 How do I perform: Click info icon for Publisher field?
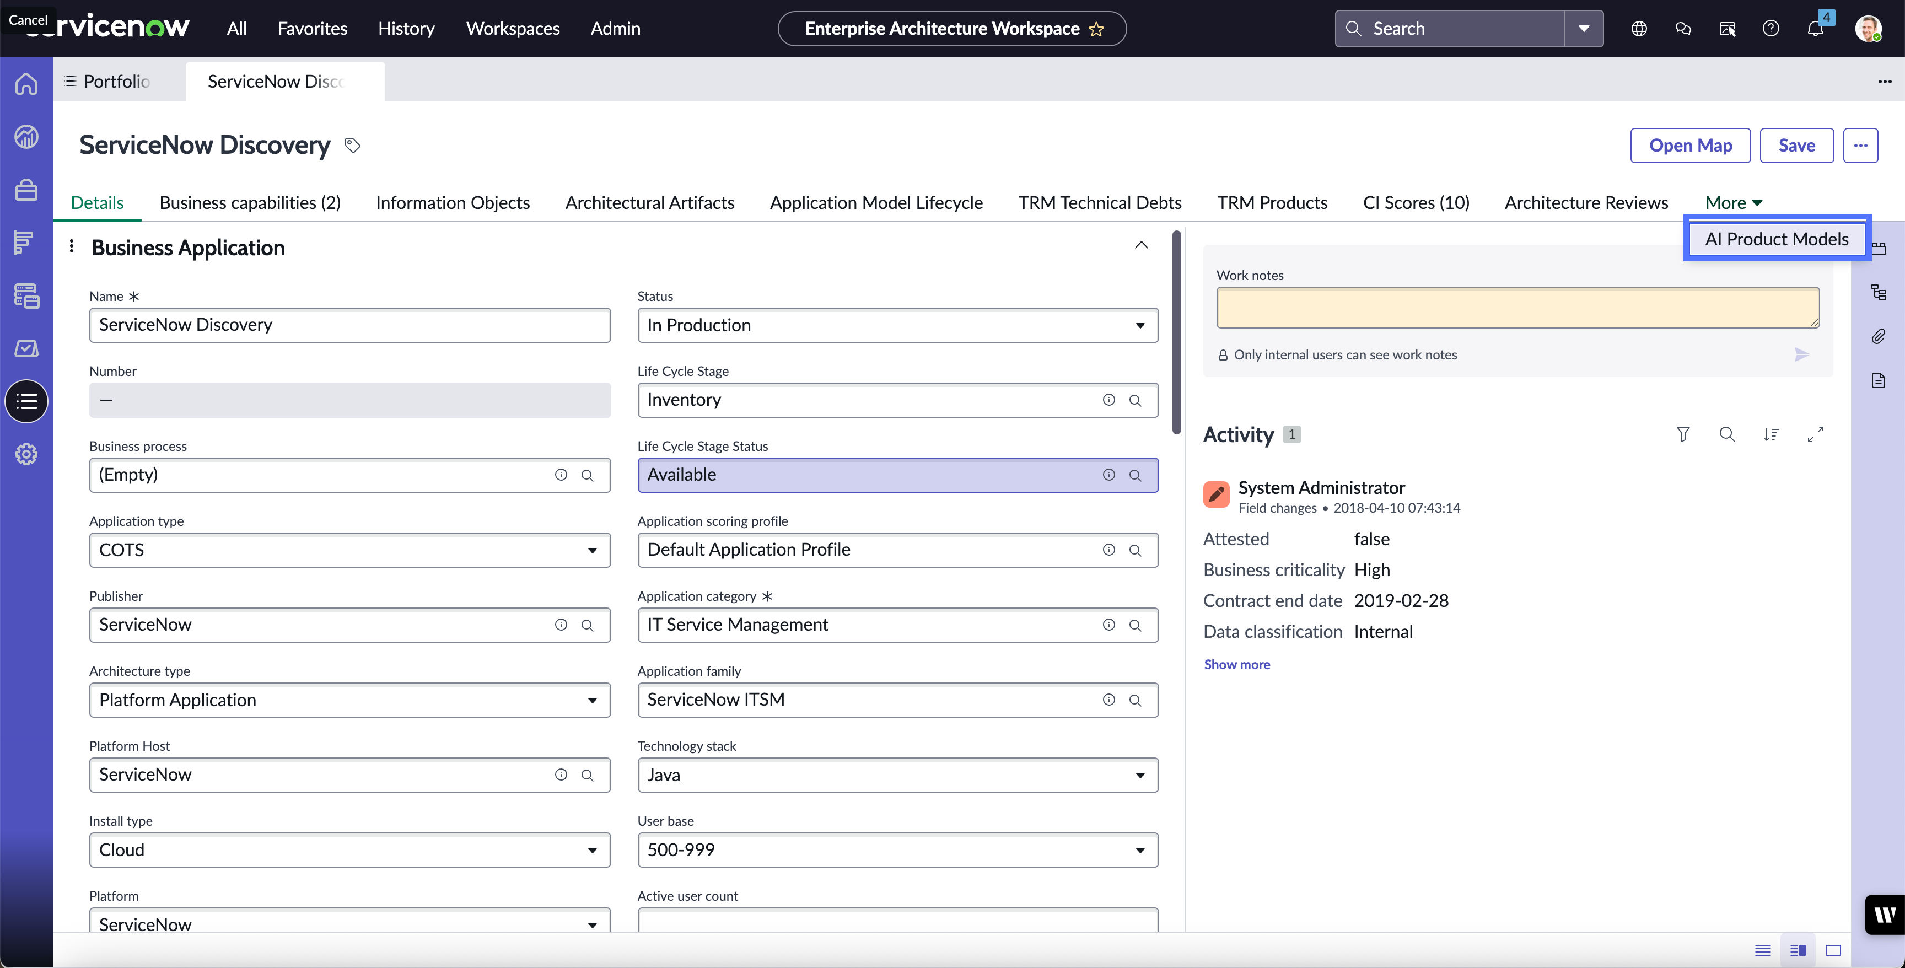[561, 625]
